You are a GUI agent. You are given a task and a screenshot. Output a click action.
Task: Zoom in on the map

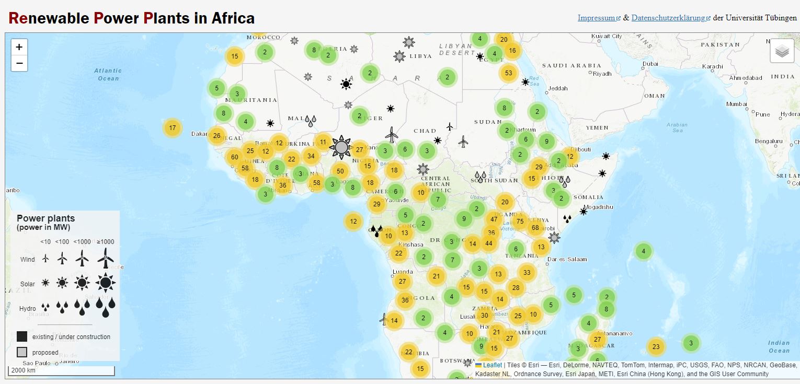(x=19, y=47)
